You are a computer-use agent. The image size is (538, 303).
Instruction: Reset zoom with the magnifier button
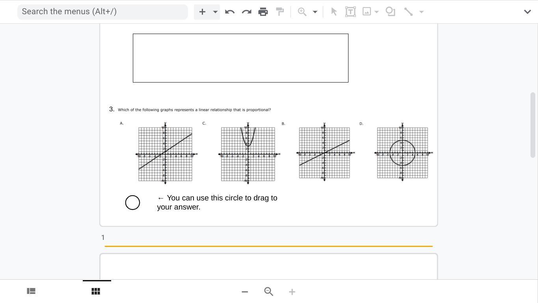tap(269, 292)
